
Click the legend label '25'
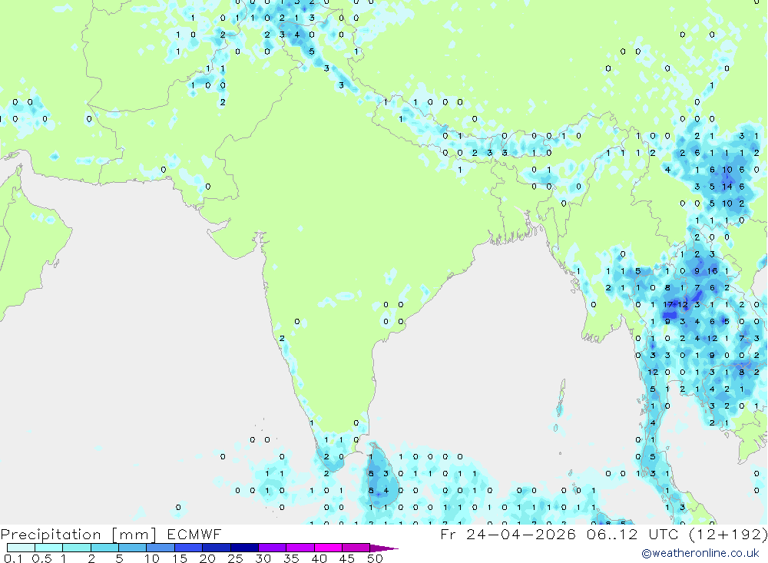tap(235, 558)
